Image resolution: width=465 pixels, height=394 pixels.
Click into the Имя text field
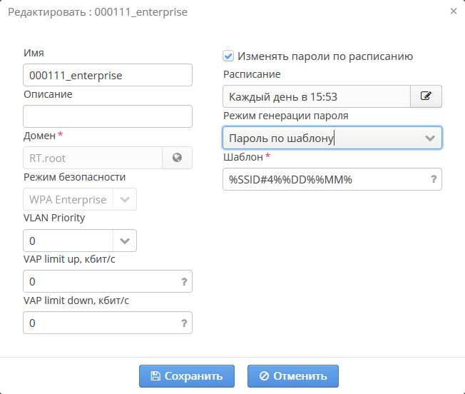[x=108, y=75]
